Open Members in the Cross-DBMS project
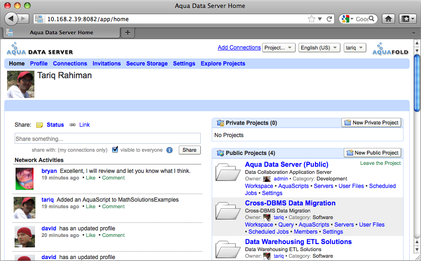This screenshot has width=421, height=261. pos(305,231)
